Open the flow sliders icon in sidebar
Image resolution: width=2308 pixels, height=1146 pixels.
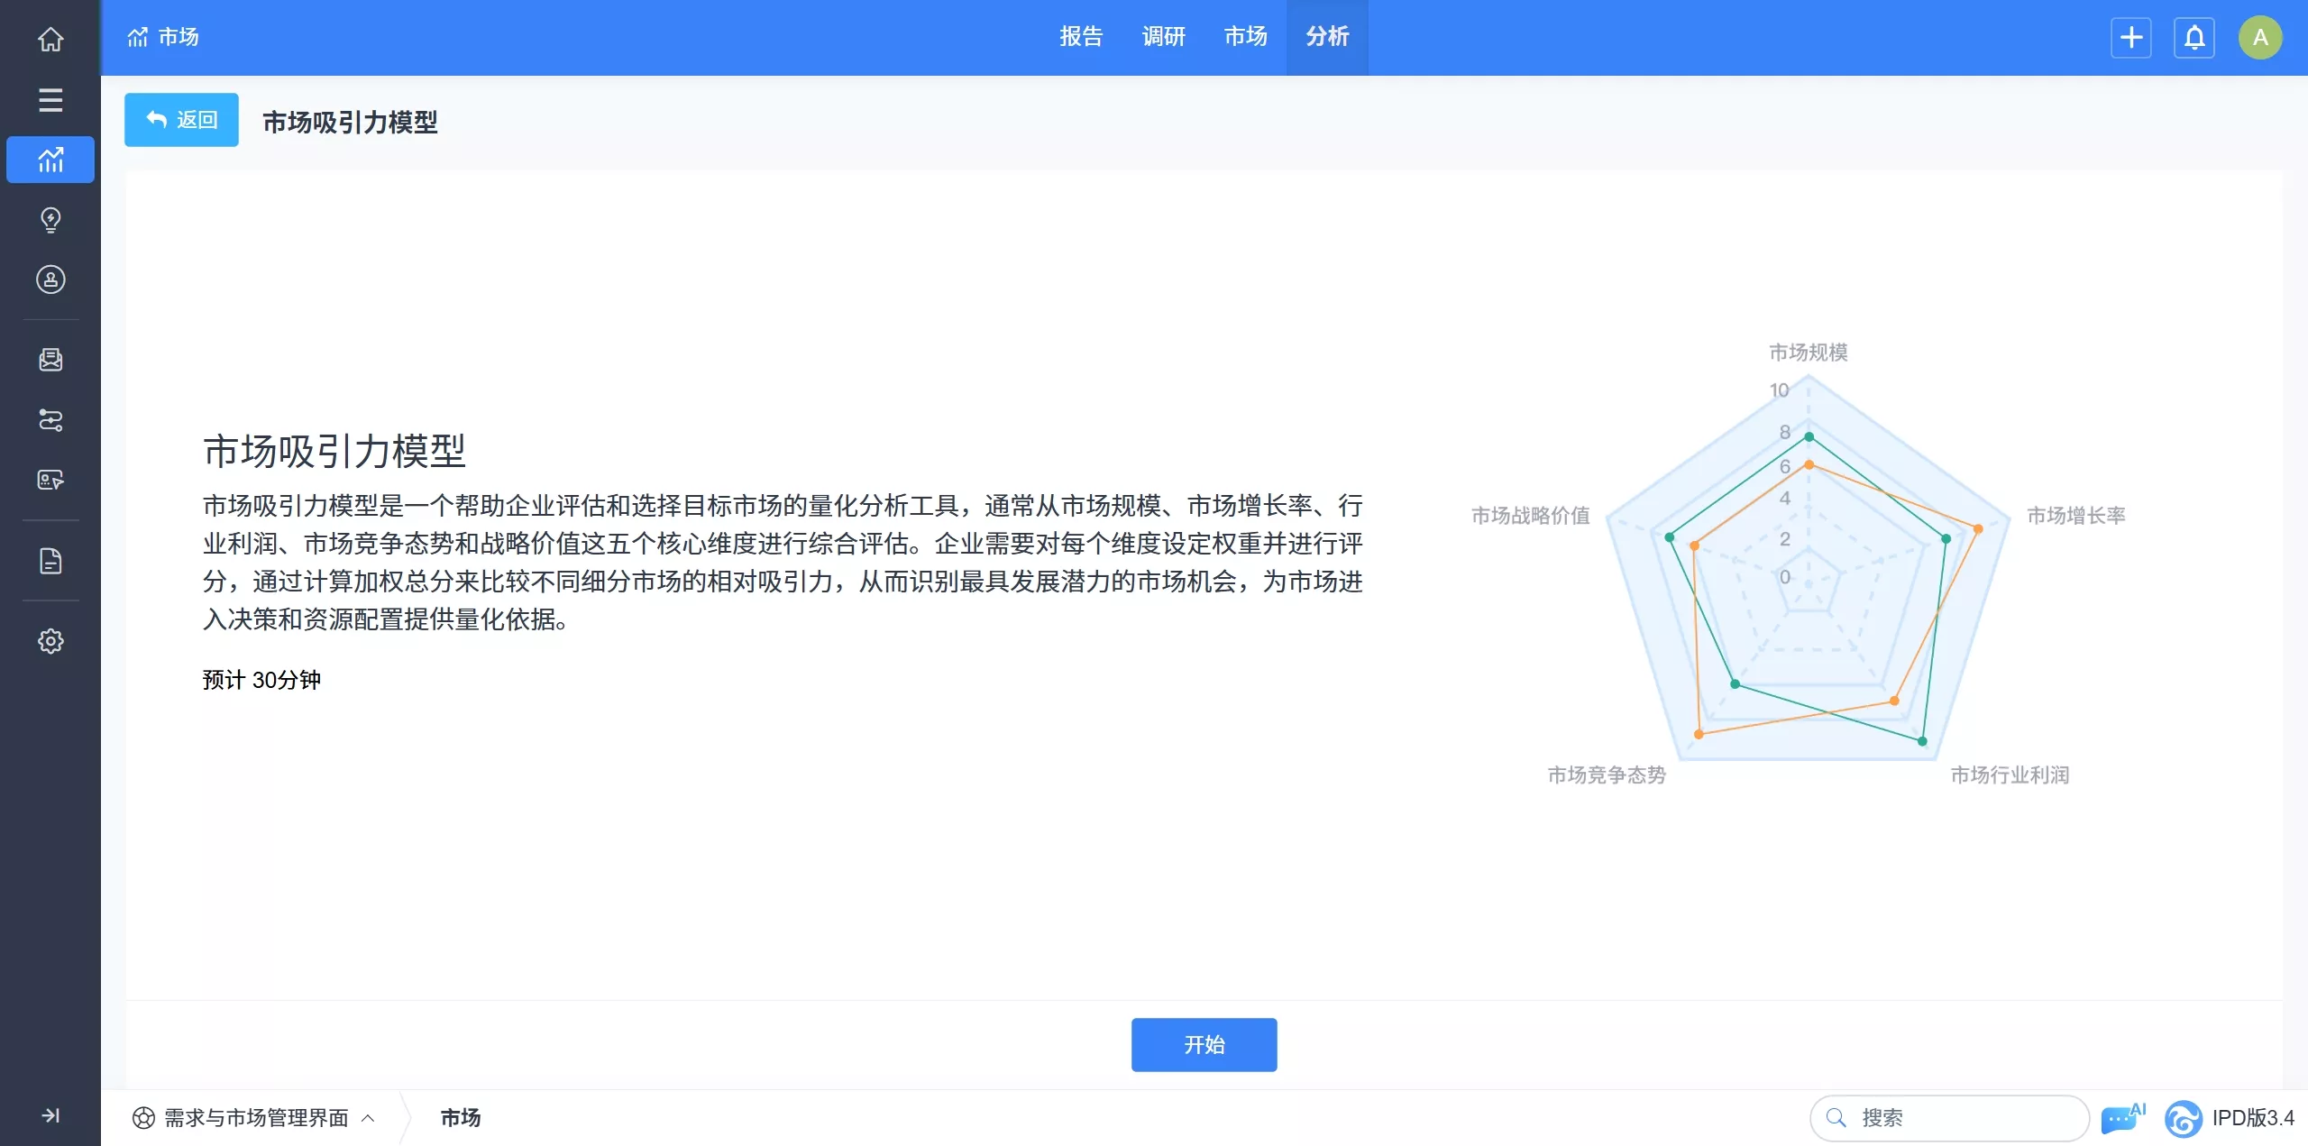coord(50,420)
